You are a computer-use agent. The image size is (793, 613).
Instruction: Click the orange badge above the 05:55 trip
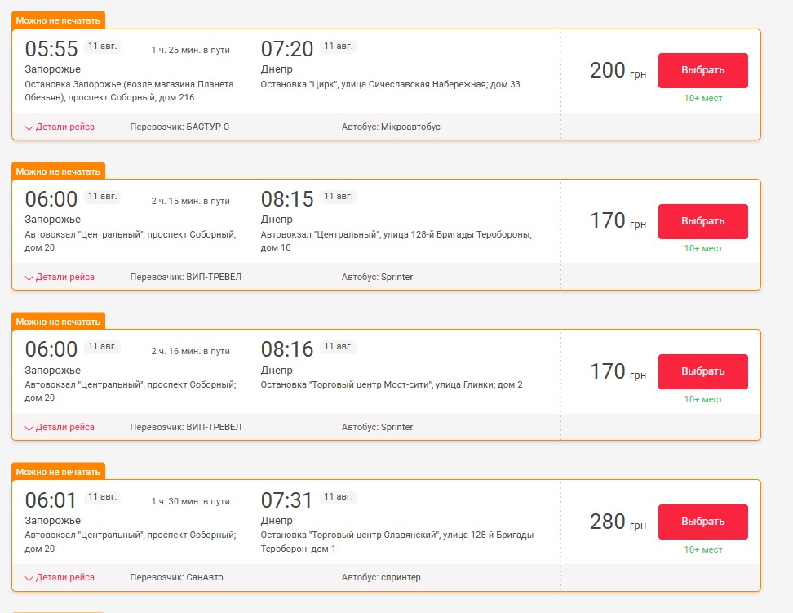[x=58, y=20]
